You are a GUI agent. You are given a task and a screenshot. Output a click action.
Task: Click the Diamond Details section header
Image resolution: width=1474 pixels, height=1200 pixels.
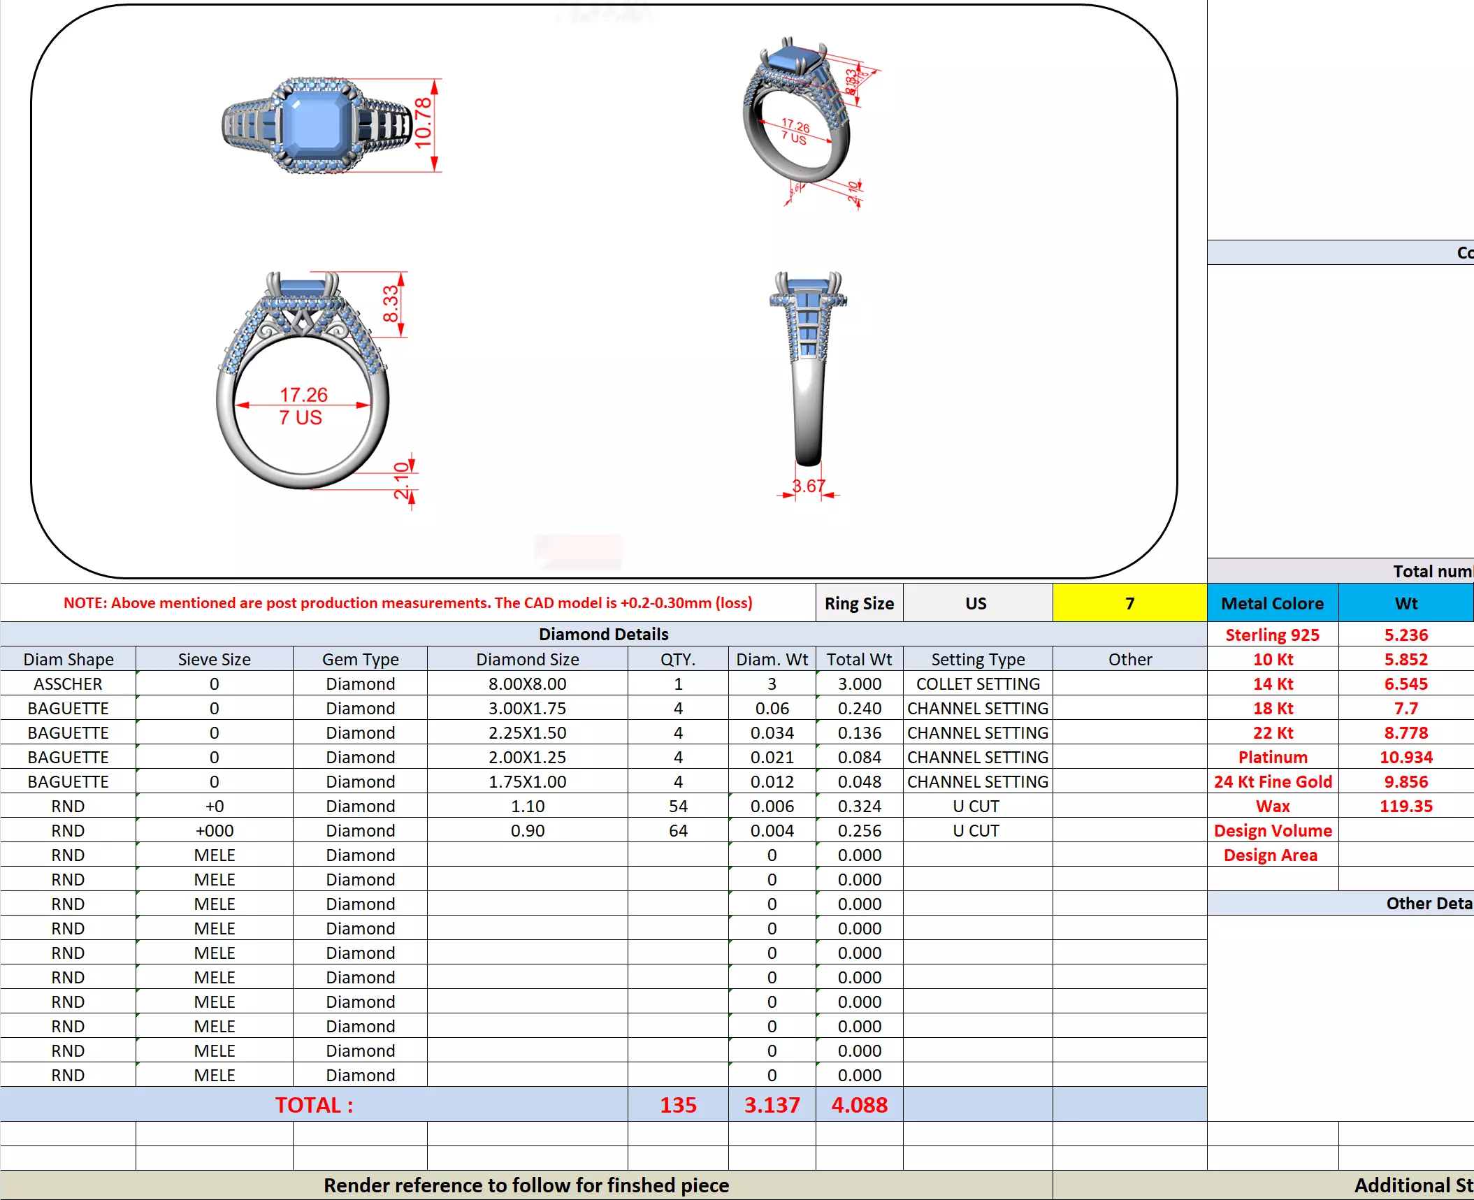(x=603, y=634)
